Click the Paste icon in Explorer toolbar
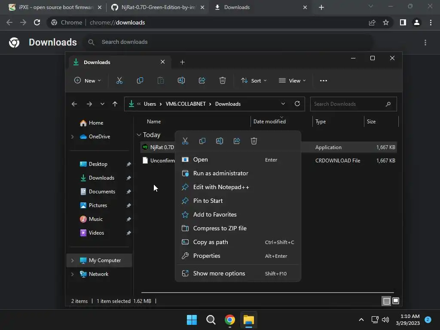This screenshot has width=440, height=330. point(161,80)
